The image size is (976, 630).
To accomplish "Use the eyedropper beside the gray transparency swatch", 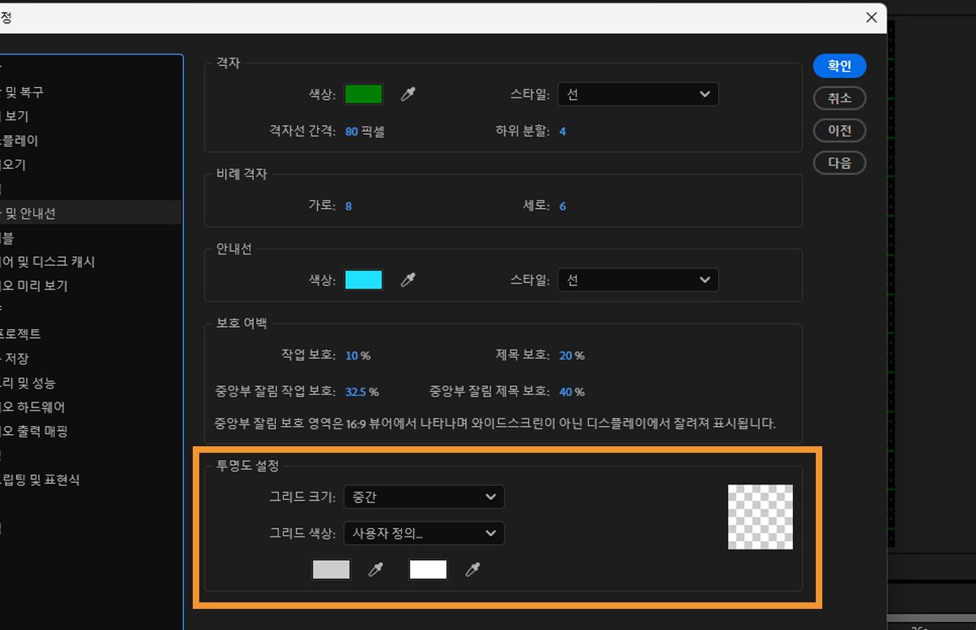I will (376, 569).
